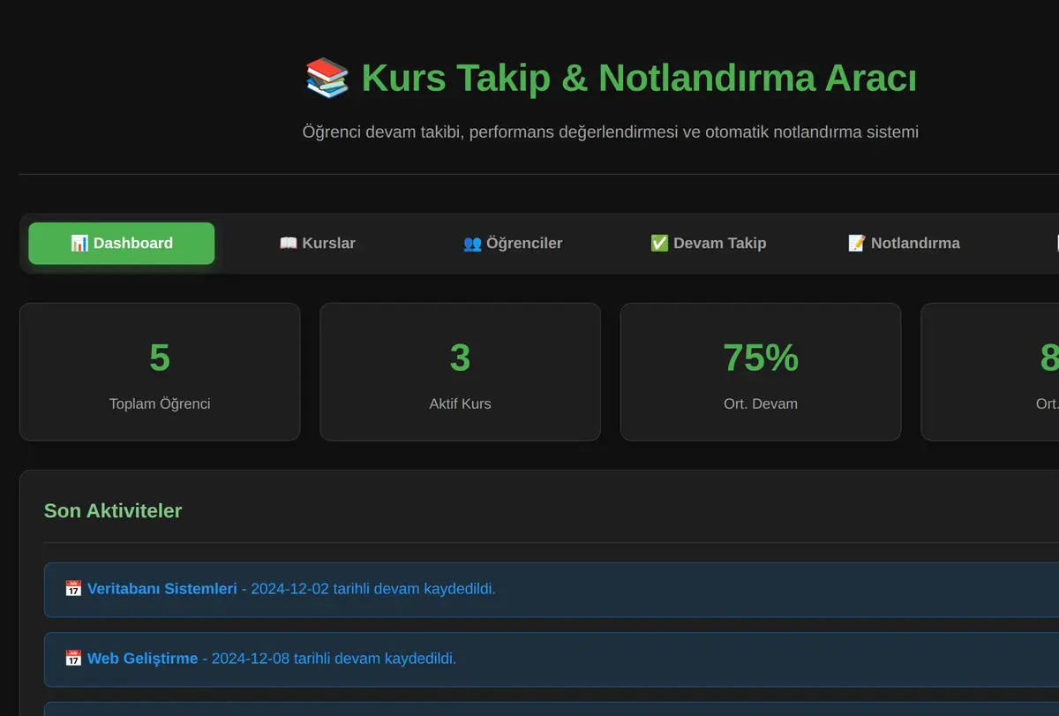Click the number 3 in Aktif Kurs

[x=460, y=358]
